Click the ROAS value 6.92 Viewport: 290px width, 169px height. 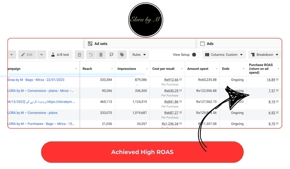[x=272, y=113]
